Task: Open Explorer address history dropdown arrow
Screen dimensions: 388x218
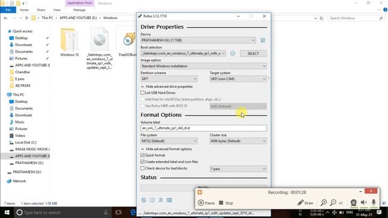Action: coord(315,18)
